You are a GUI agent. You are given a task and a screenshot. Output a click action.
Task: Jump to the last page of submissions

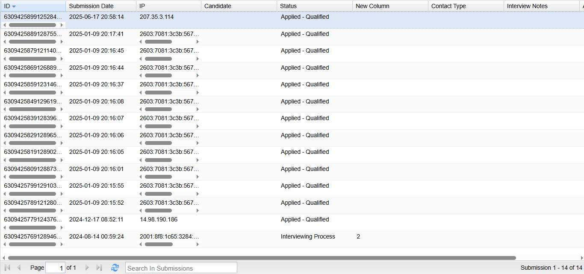99,268
